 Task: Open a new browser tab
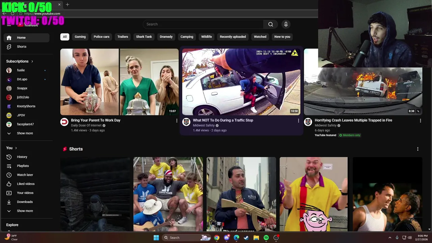(67, 4)
